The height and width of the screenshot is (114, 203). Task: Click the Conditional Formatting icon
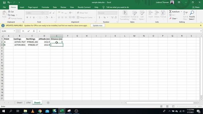125,13
